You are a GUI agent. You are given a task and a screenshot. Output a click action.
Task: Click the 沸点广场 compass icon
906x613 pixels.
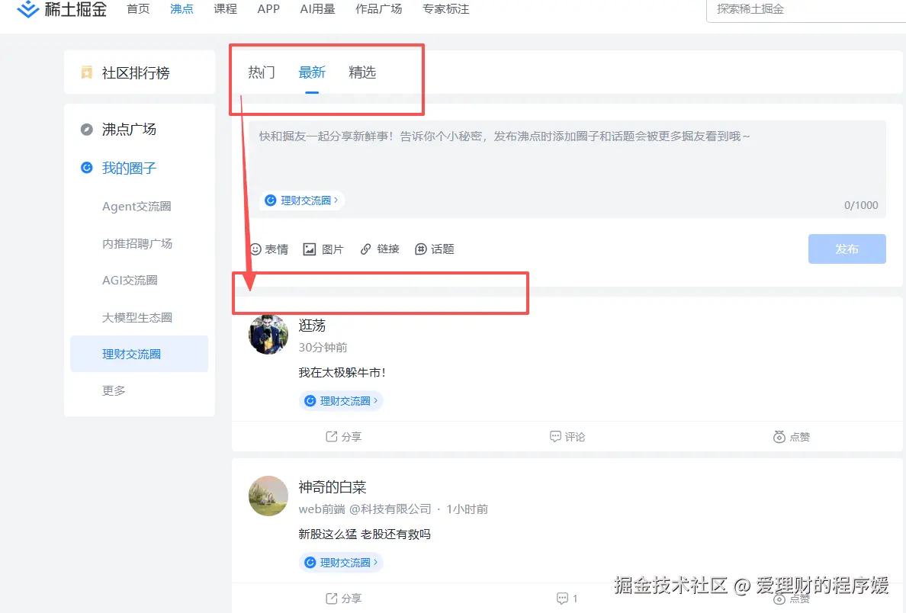[87, 130]
